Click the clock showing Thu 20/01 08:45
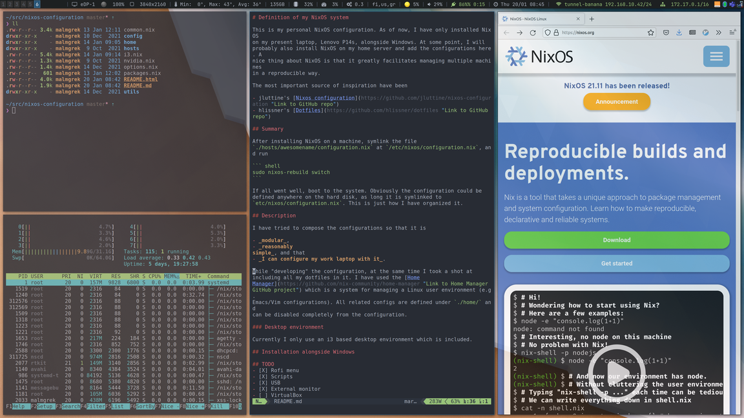This screenshot has height=418, width=744. tap(519, 5)
